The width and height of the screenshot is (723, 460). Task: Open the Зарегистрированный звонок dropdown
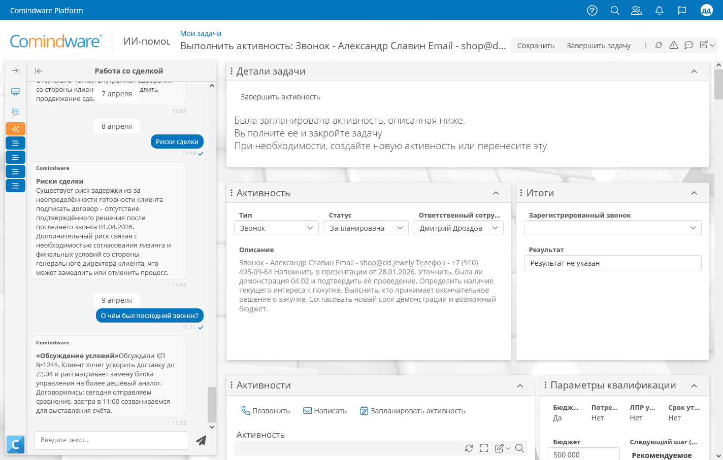(612, 228)
